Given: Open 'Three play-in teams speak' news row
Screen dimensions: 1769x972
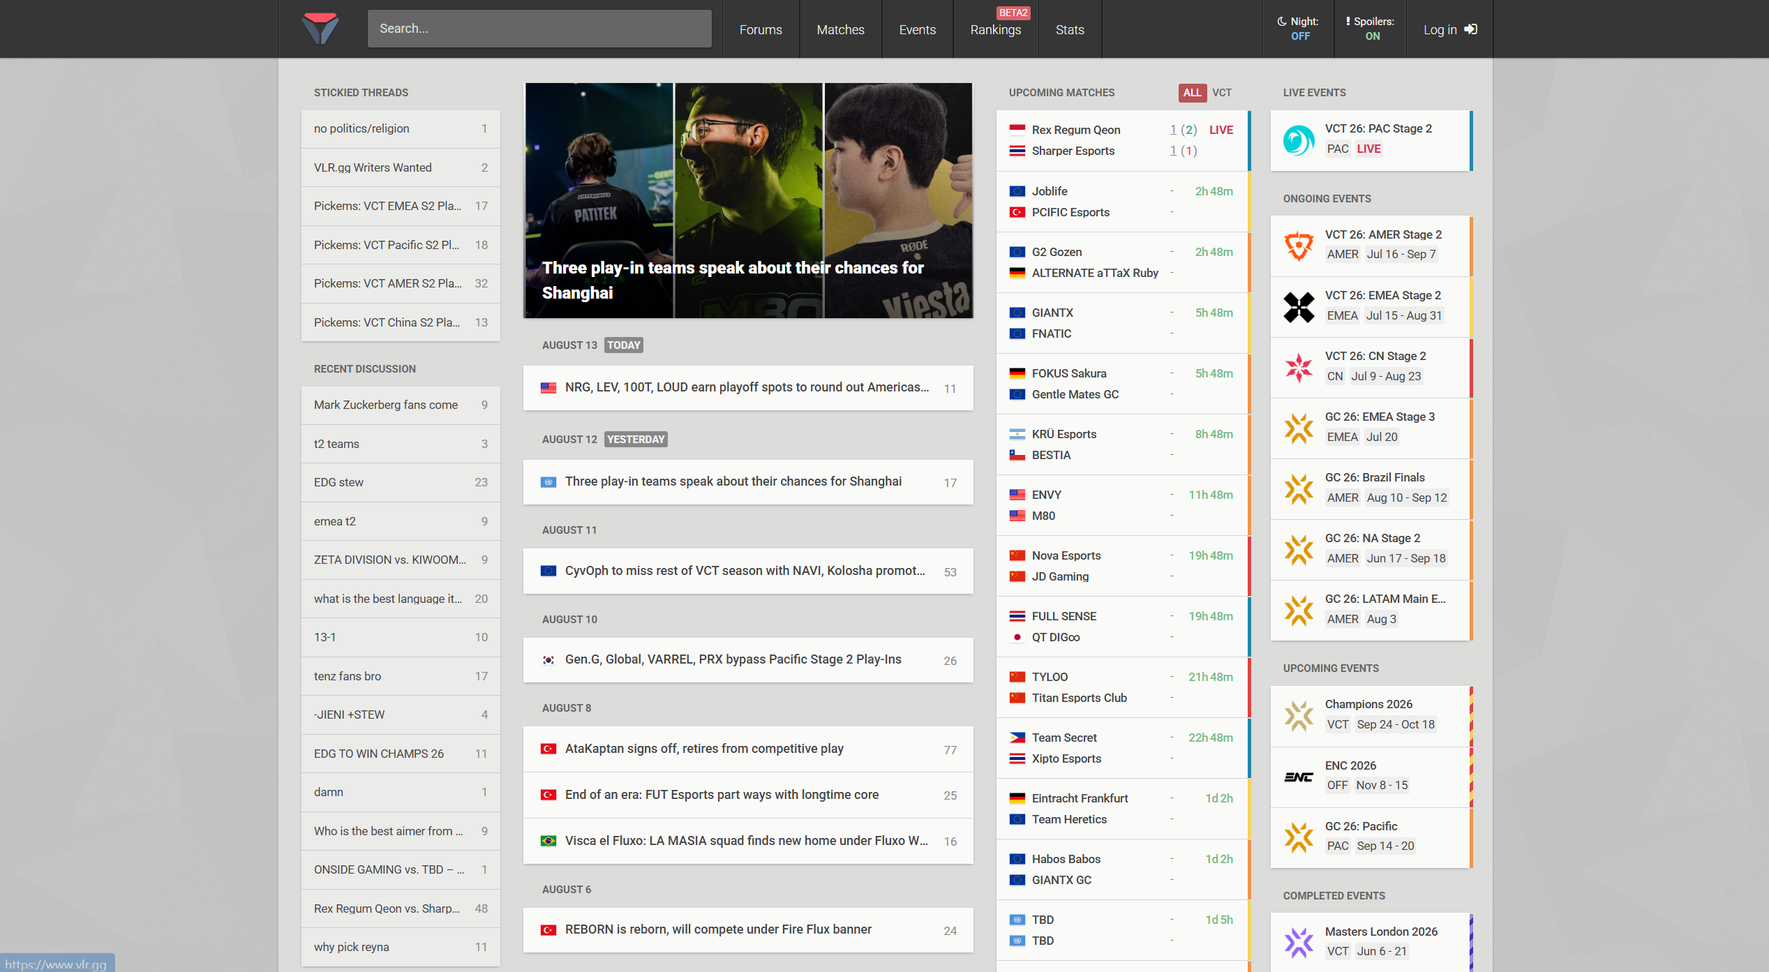Looking at the screenshot, I should coord(748,482).
